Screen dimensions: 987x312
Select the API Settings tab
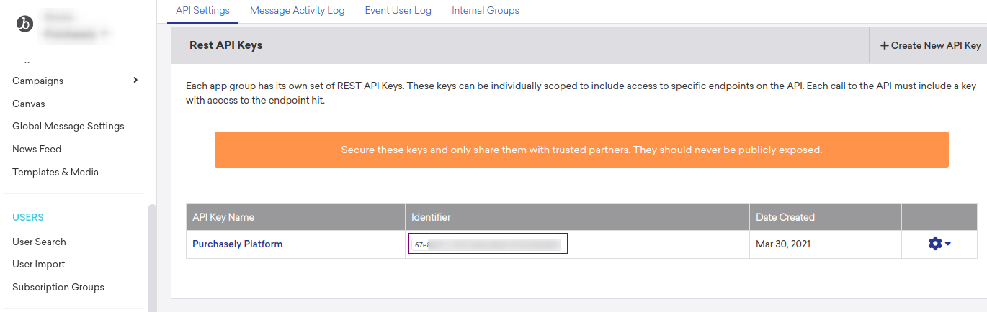point(202,10)
